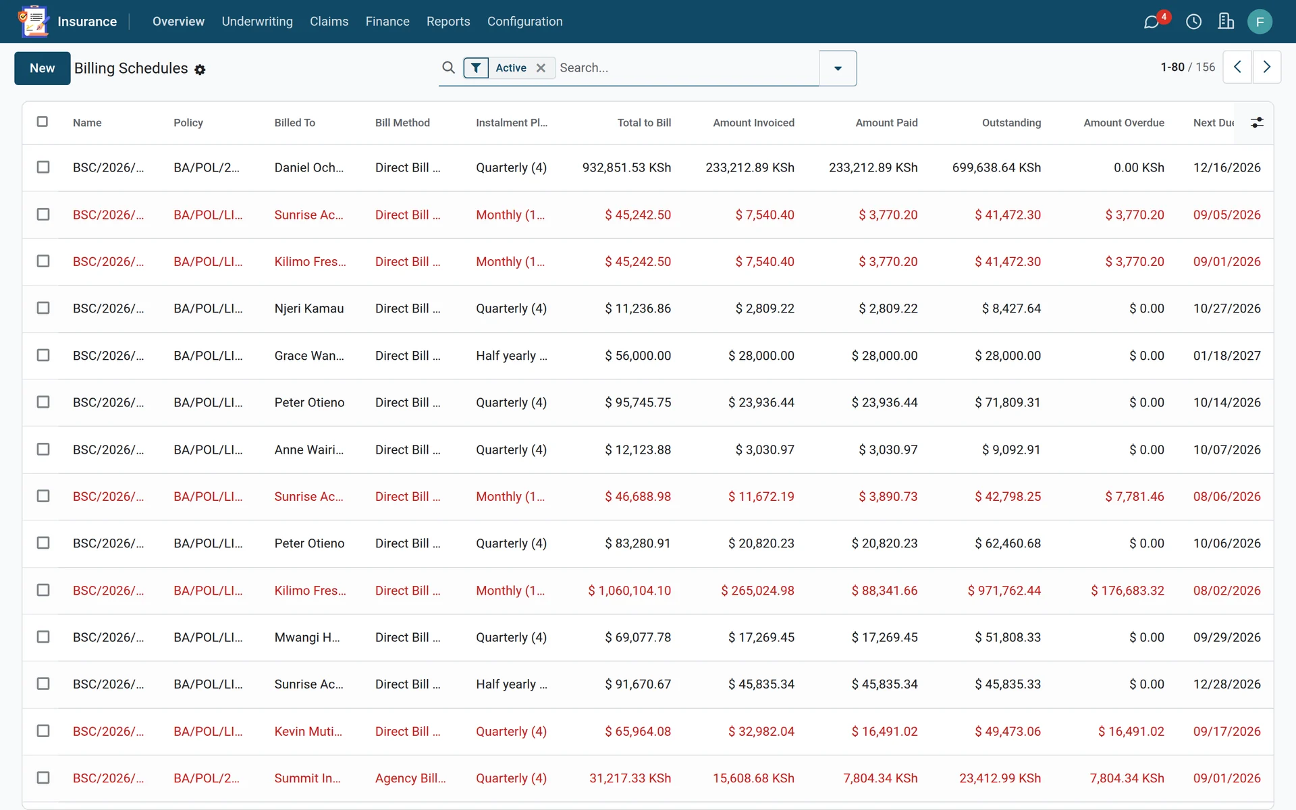Click the New button
Screen dimensions: 1296x810
click(43, 68)
